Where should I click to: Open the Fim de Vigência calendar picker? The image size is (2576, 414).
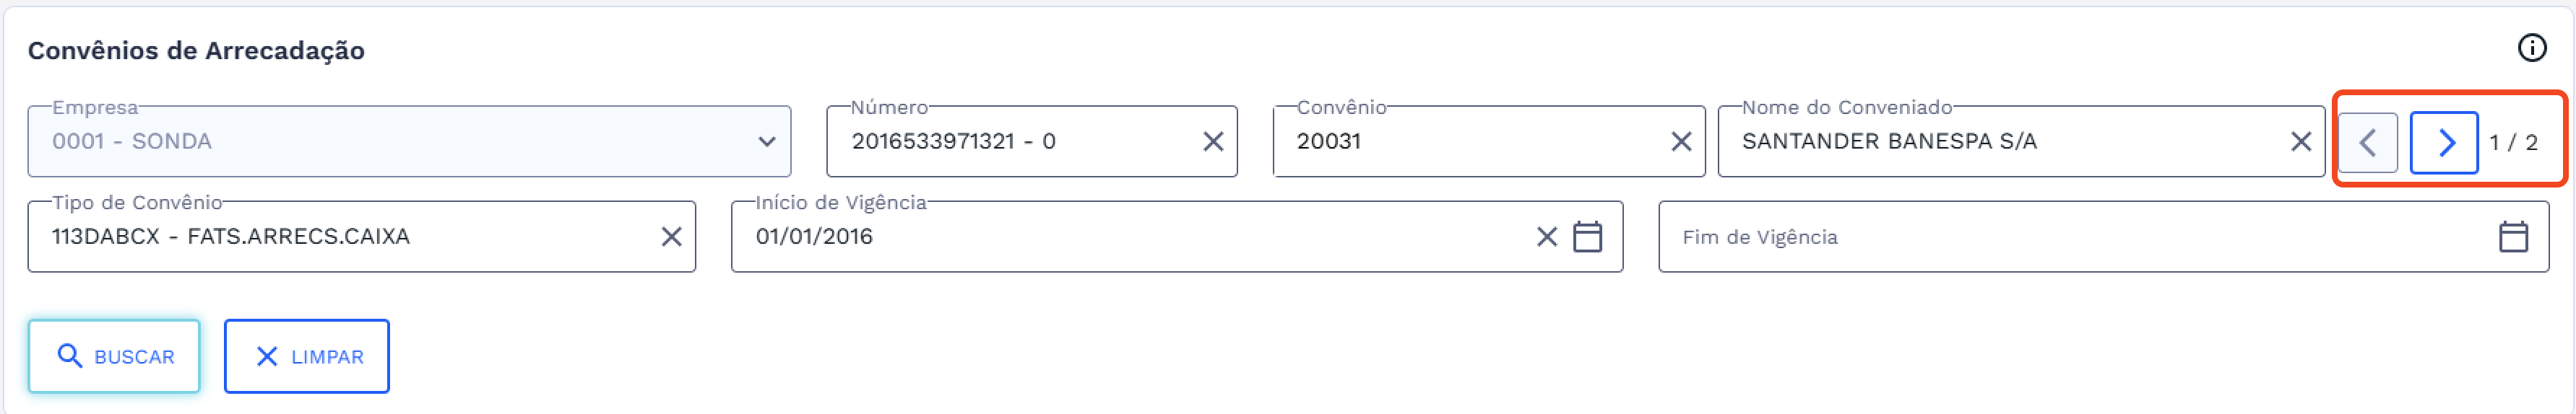pos(2512,237)
